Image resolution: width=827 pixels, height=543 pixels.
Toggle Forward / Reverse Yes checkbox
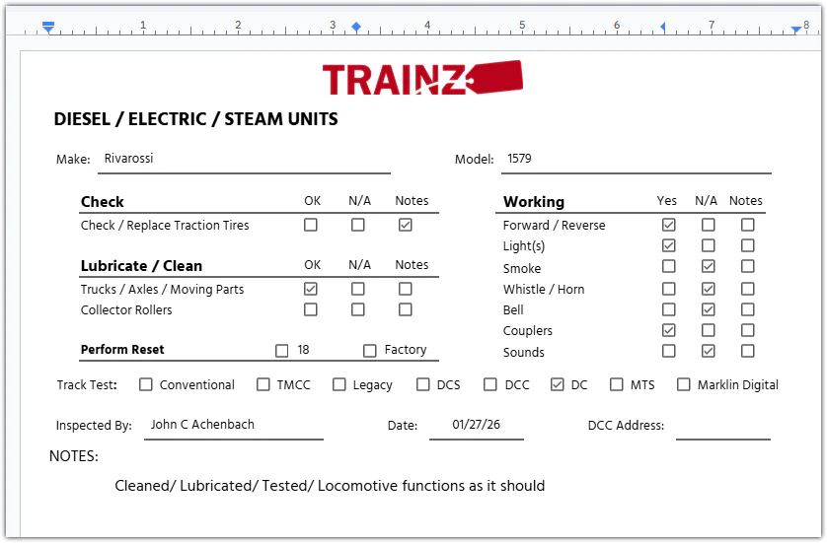click(x=669, y=225)
